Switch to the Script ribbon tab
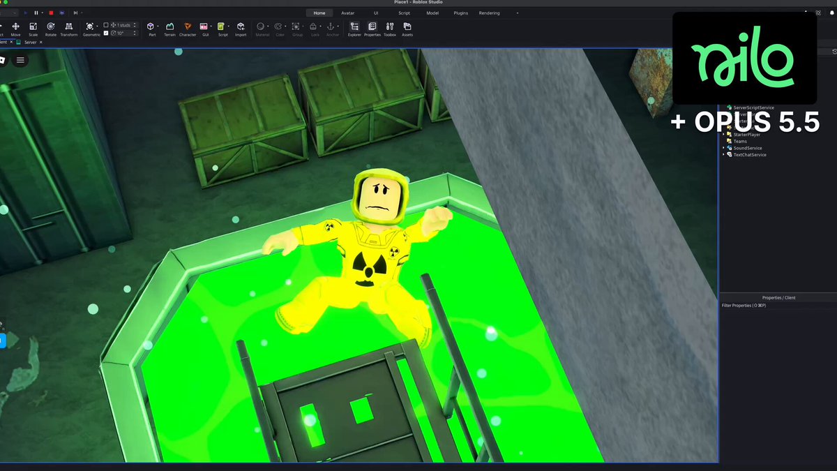This screenshot has height=471, width=837. (404, 13)
